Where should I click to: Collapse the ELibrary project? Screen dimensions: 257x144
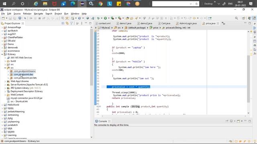click(x=2, y=54)
